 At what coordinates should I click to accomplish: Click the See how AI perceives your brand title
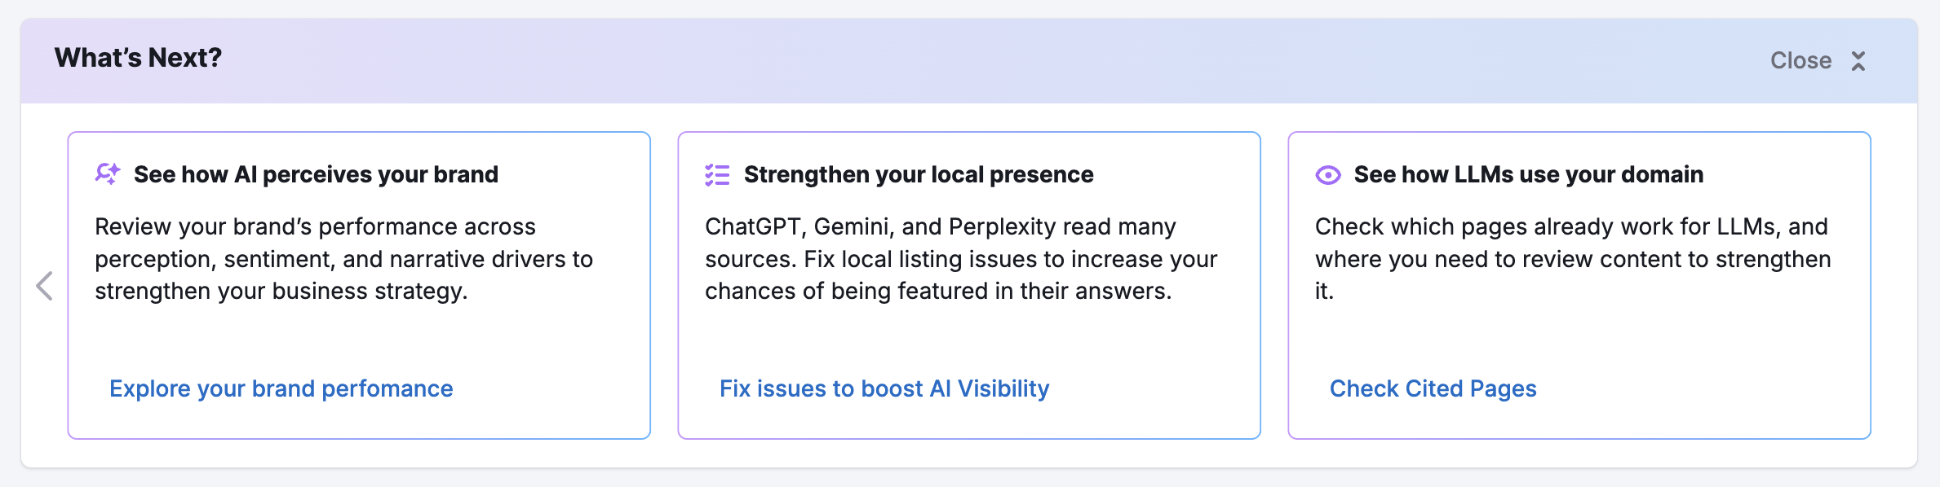tap(316, 175)
